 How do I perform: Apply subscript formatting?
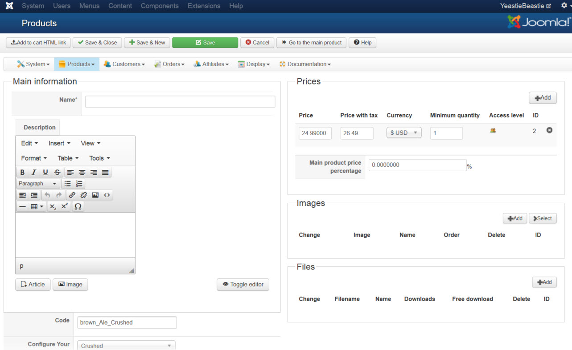click(x=53, y=207)
